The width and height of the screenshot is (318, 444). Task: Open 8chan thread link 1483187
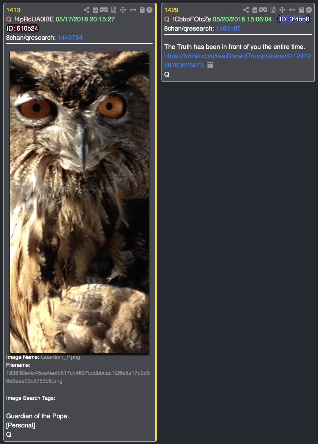(x=228, y=28)
